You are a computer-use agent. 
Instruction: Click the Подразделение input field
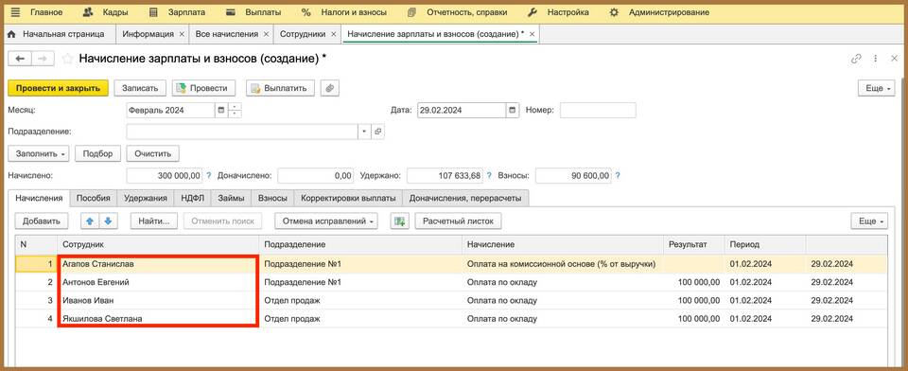tap(242, 132)
